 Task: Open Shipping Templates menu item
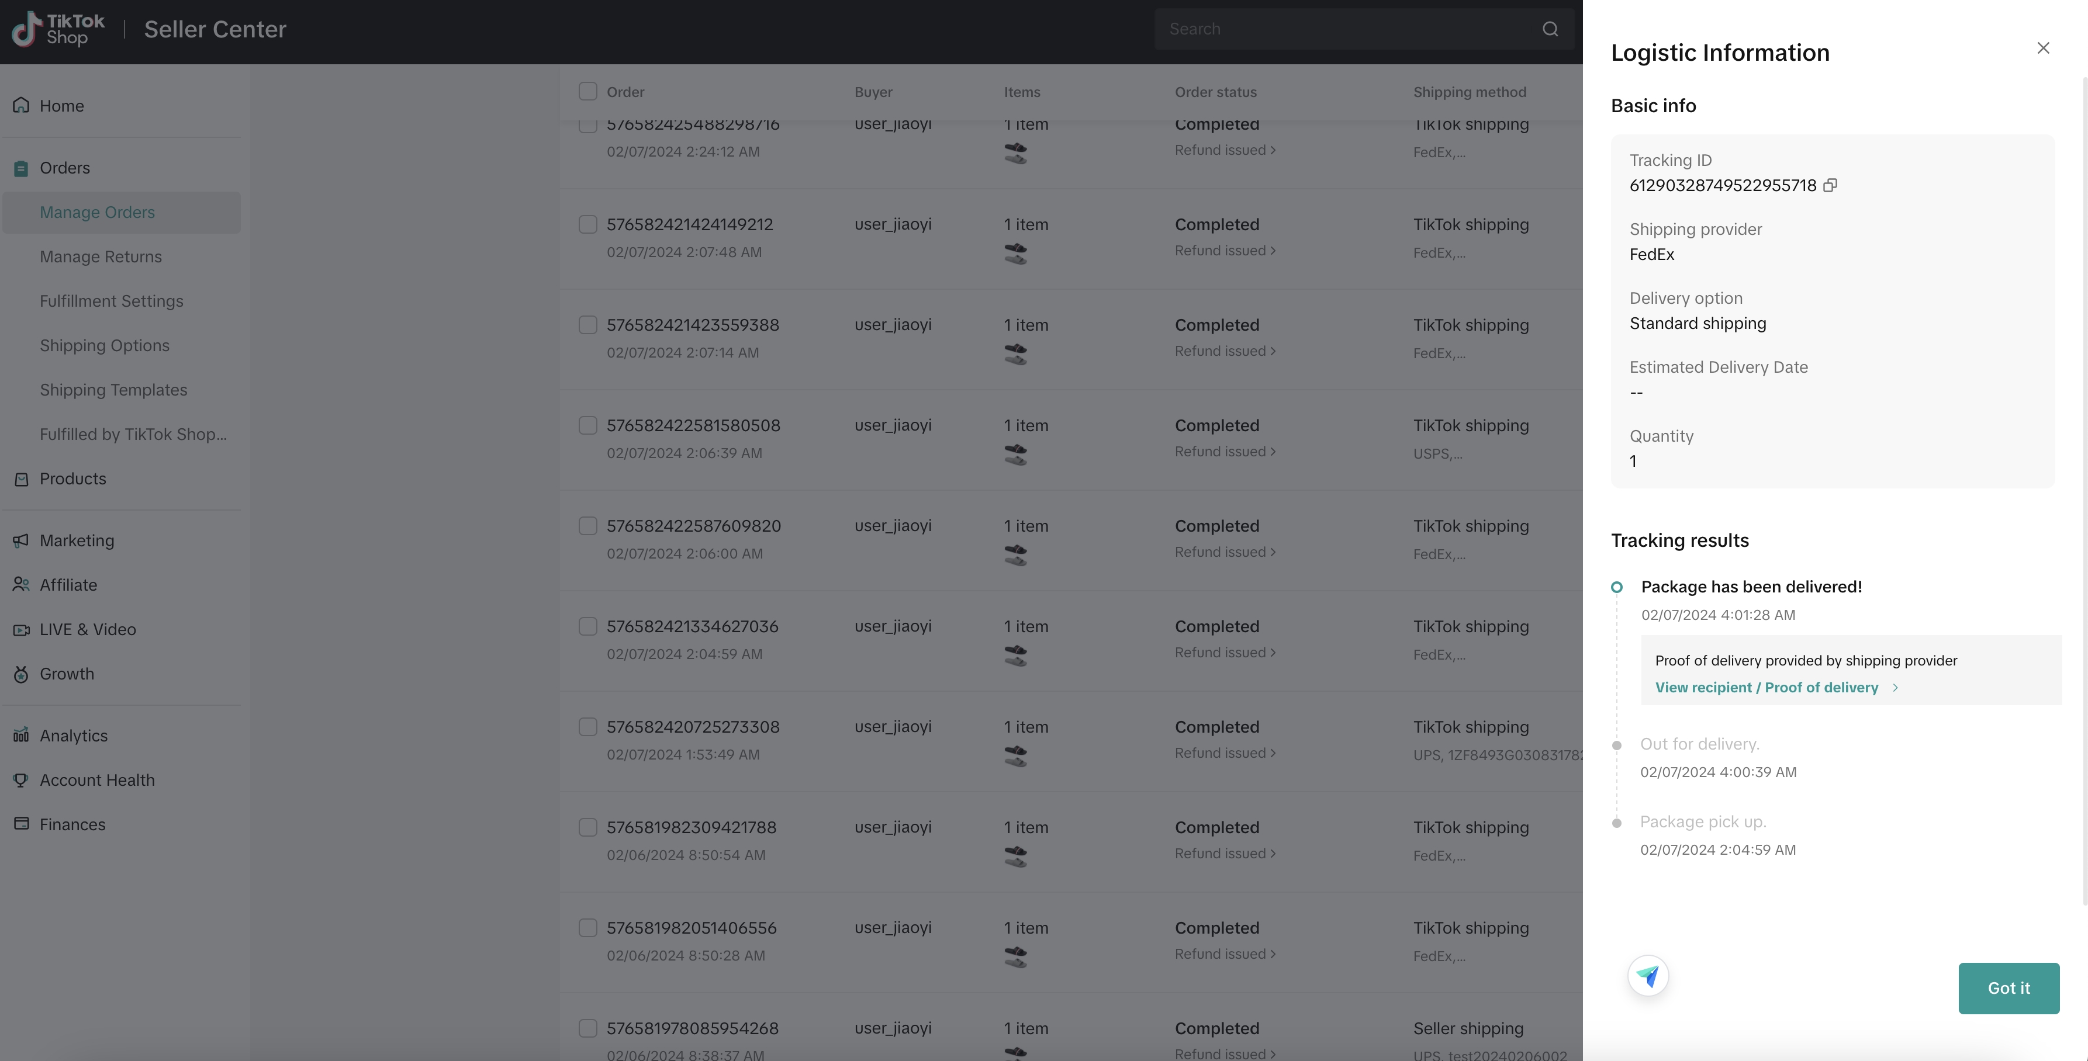pyautogui.click(x=113, y=390)
